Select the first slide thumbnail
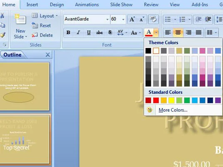The image size is (223, 167). tap(25, 86)
